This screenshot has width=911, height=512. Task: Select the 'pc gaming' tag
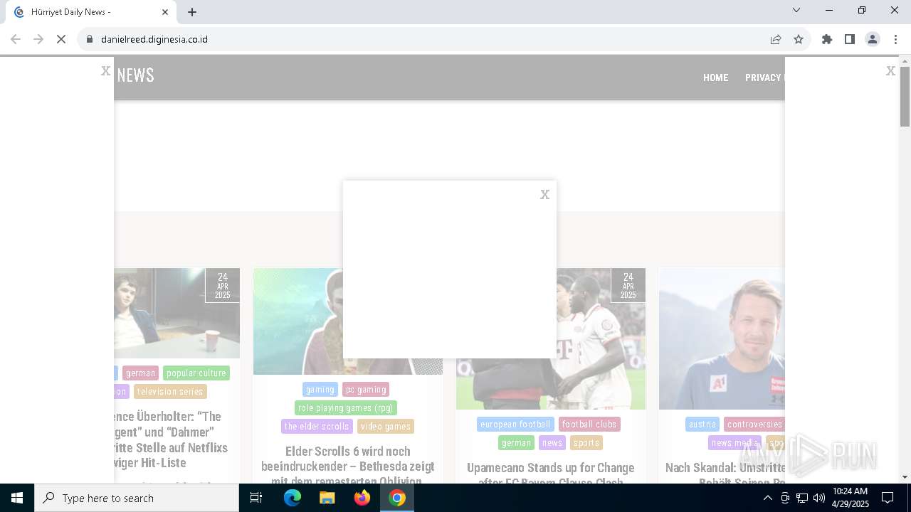pyautogui.click(x=366, y=390)
